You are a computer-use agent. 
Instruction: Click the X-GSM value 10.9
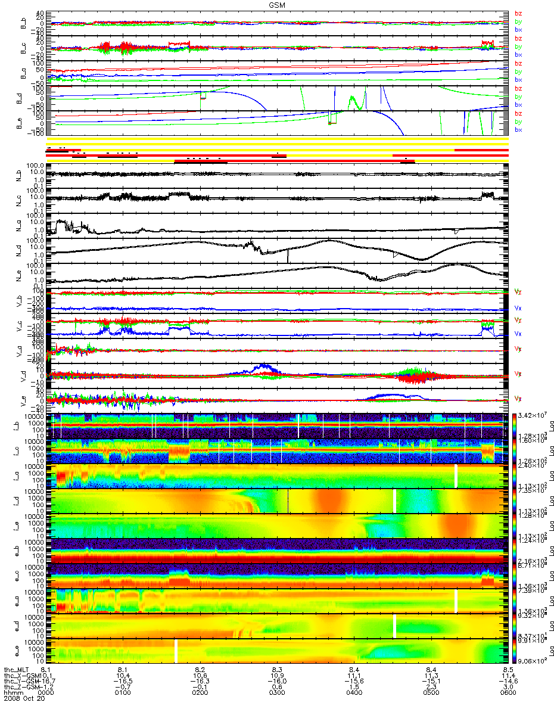(x=277, y=676)
